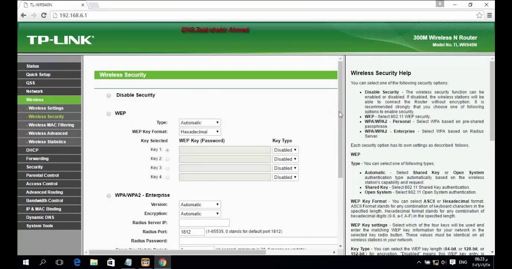Select Key 1 radio button

coord(167,150)
